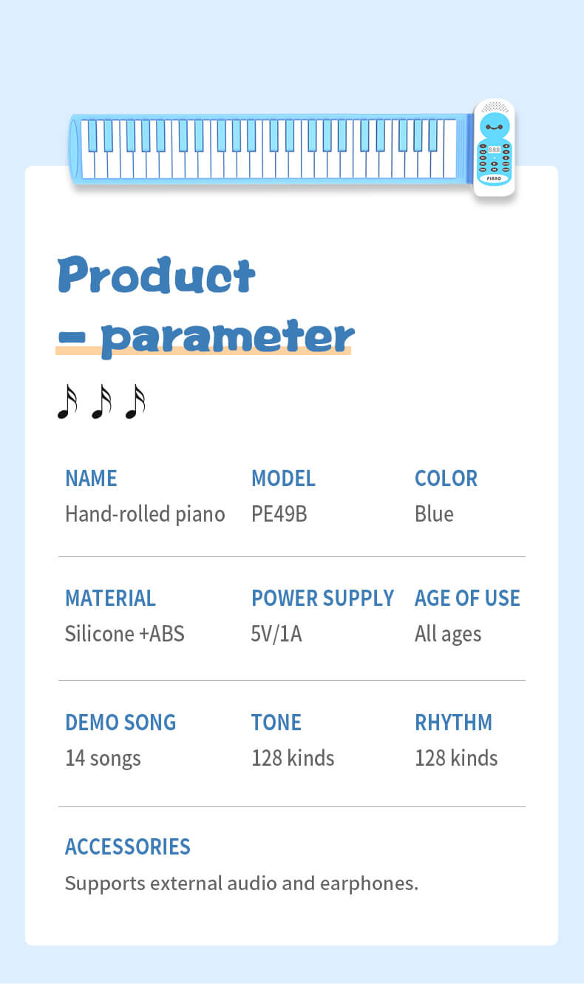Select the Silicone +ABS material text
Image resolution: width=584 pixels, height=984 pixels.
pos(125,633)
